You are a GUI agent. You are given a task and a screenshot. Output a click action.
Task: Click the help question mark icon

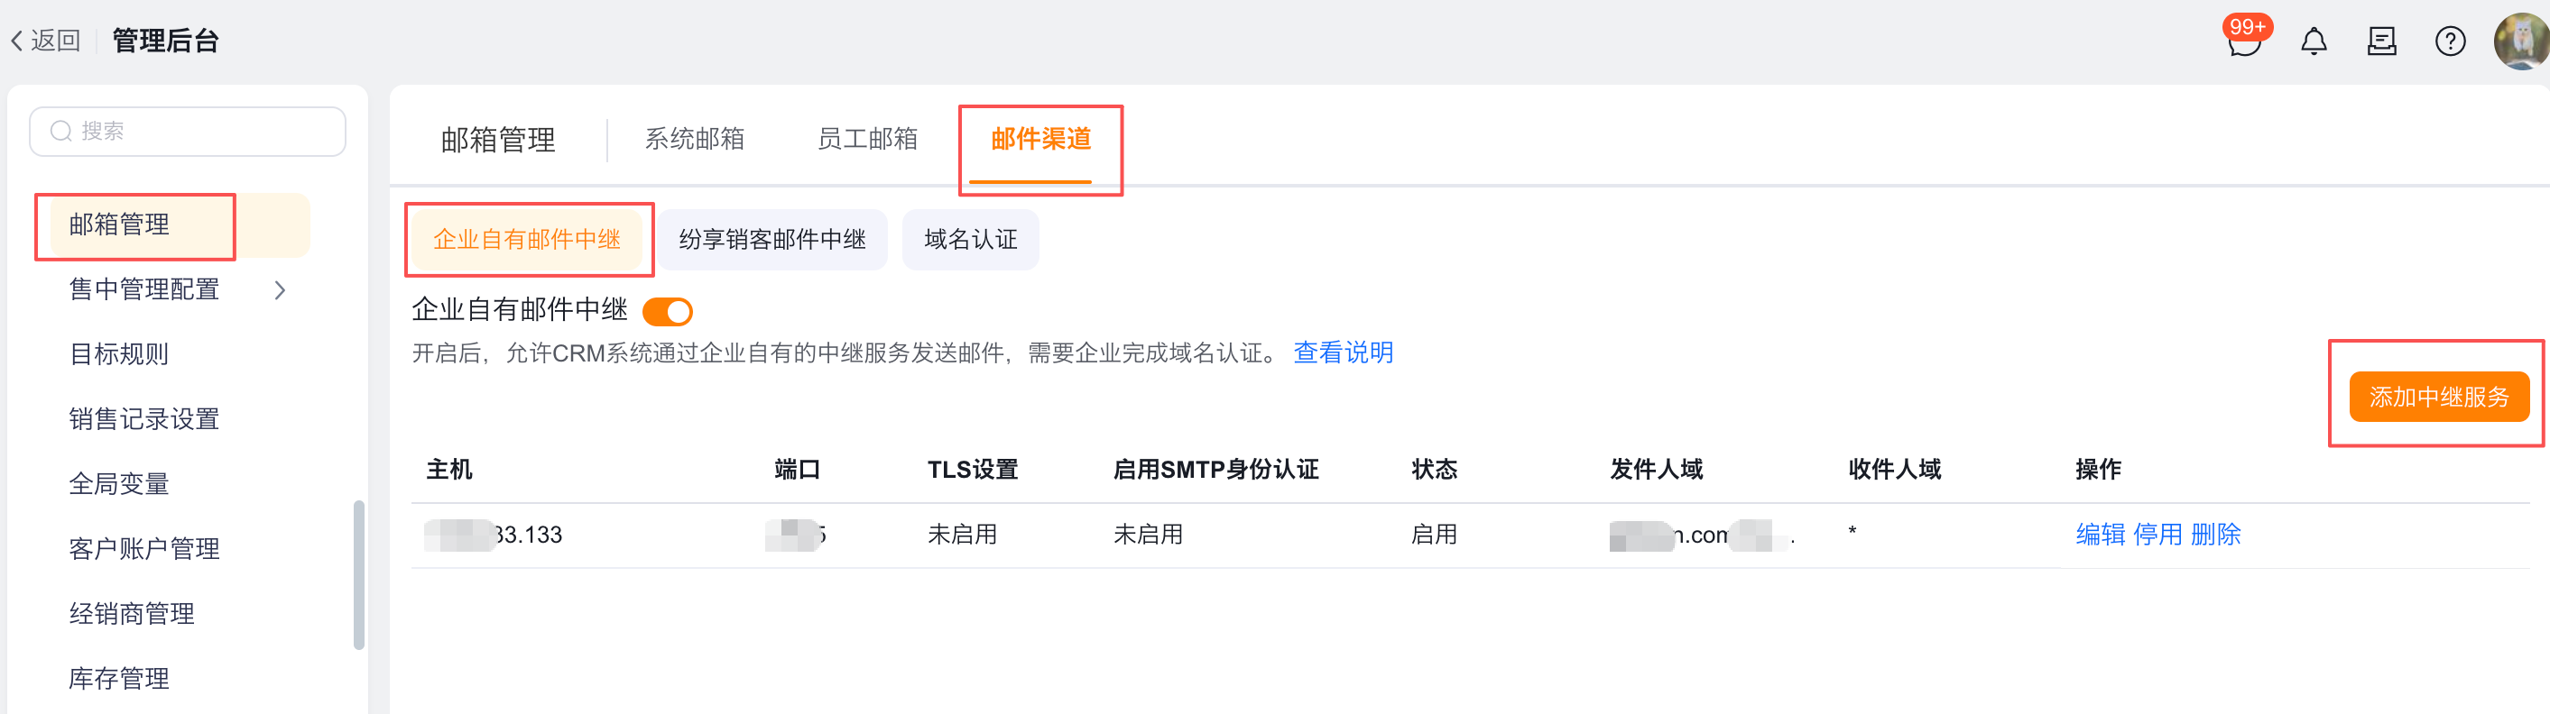(x=2450, y=41)
